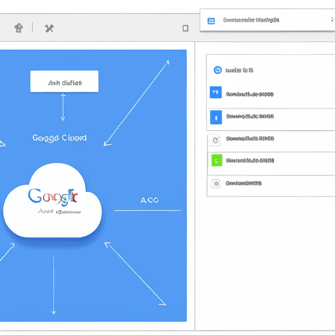Click the blue circular clock icon
The image size is (335, 335).
point(217,70)
